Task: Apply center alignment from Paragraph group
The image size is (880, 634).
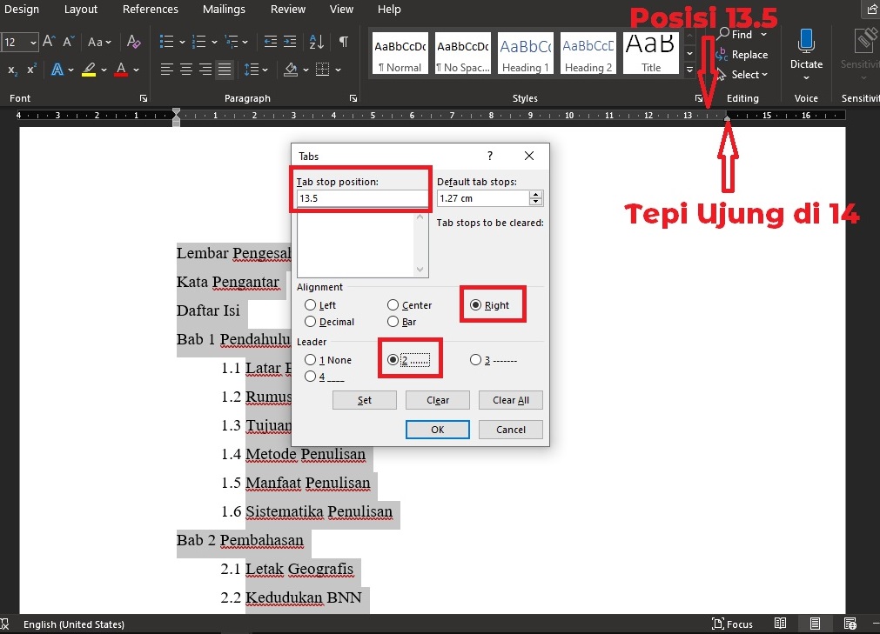Action: tap(185, 70)
